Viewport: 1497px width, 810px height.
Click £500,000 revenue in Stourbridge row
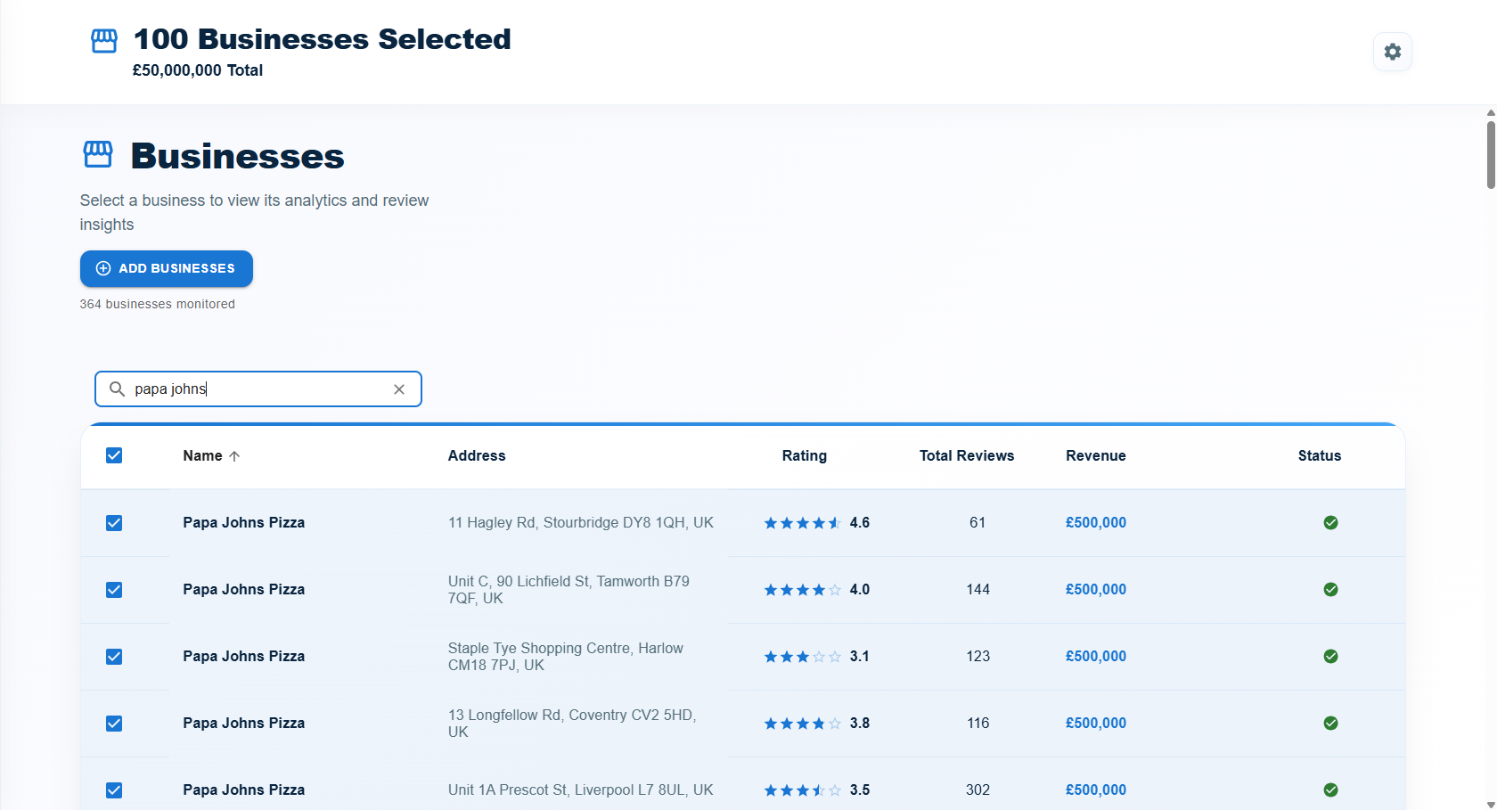(1096, 523)
